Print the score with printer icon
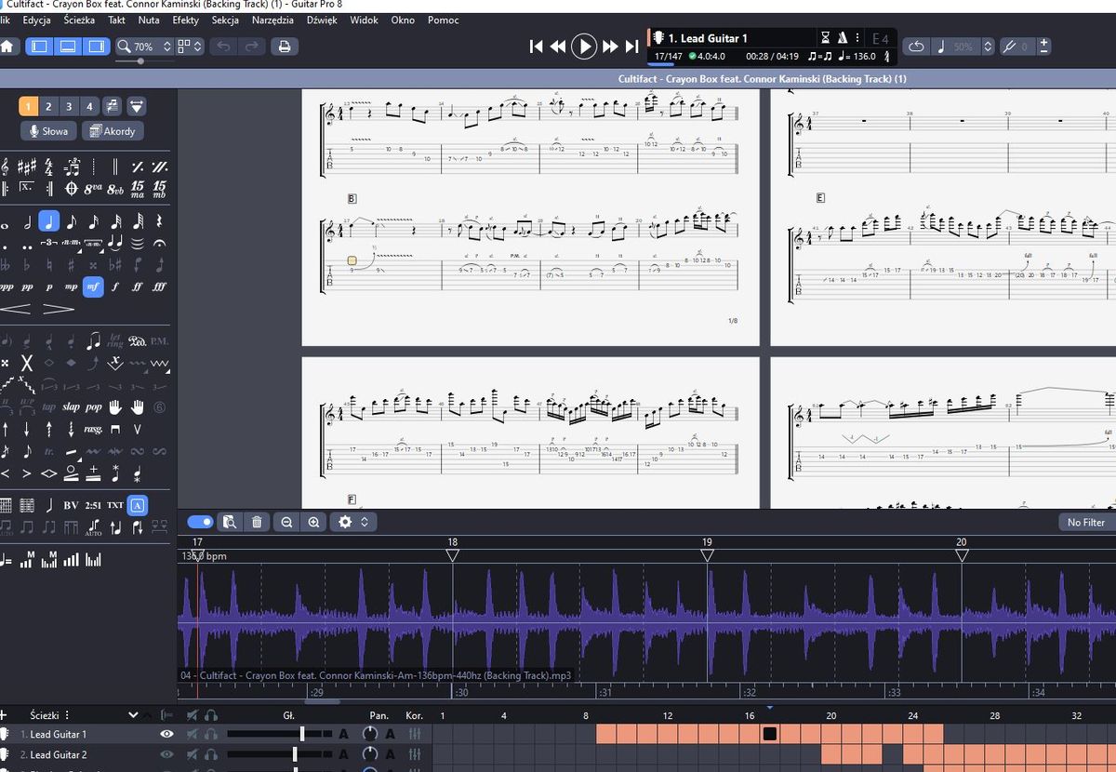The height and width of the screenshot is (772, 1116). click(x=285, y=46)
